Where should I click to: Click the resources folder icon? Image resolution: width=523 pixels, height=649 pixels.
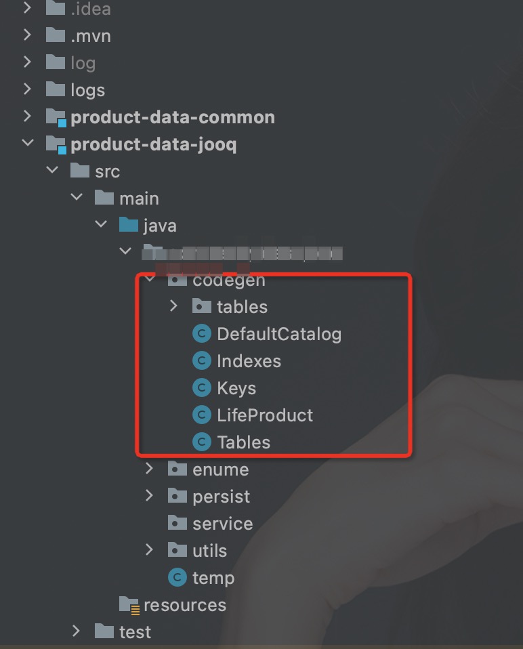pyautogui.click(x=127, y=604)
